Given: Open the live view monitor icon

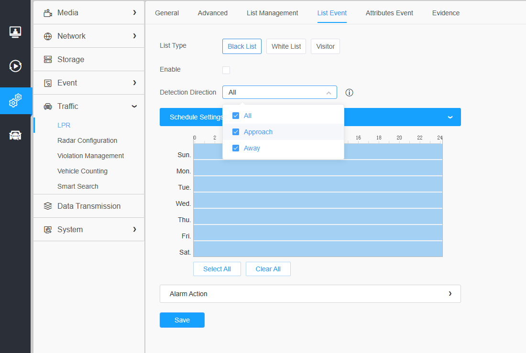Looking at the screenshot, I should 15,32.
